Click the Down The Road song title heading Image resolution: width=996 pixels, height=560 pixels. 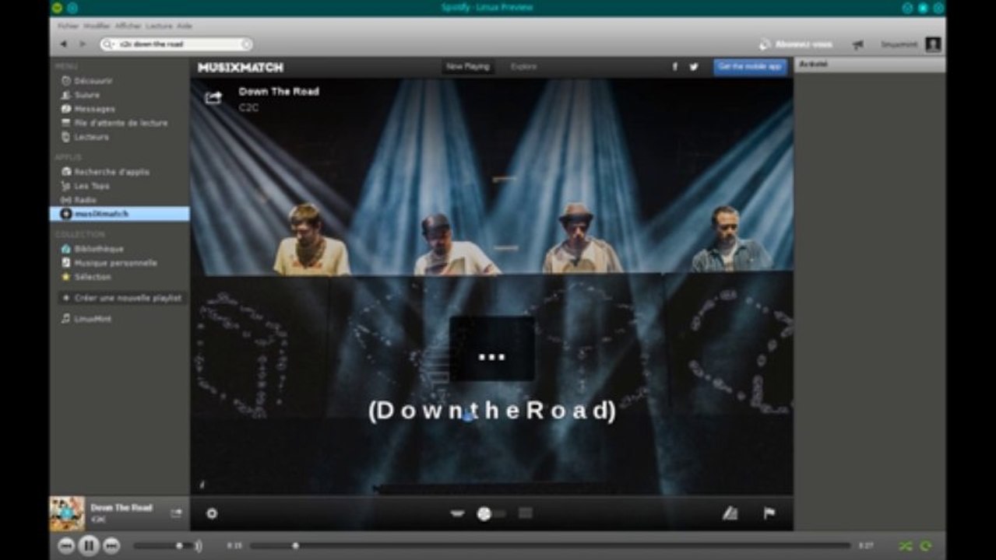coord(279,91)
